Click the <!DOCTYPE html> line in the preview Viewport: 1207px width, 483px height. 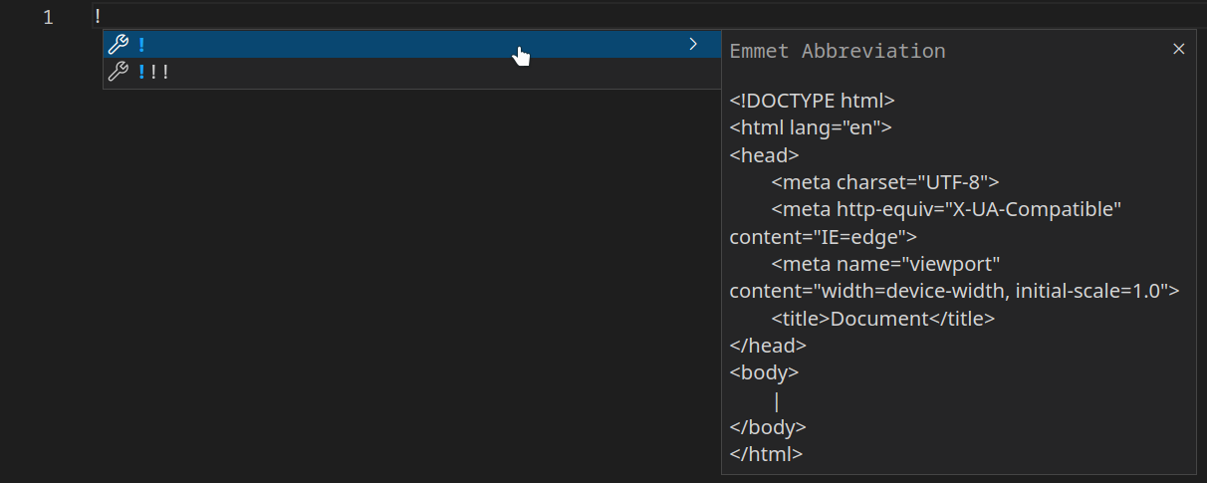click(x=813, y=101)
